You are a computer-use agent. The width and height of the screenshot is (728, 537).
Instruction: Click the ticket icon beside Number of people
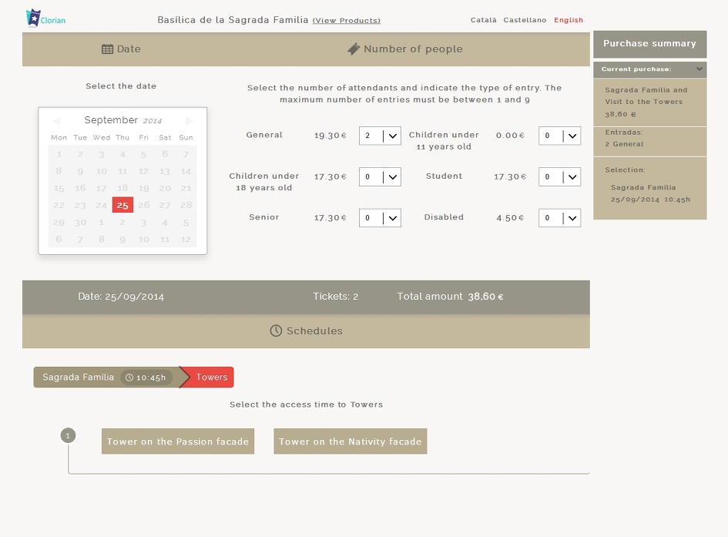(354, 49)
